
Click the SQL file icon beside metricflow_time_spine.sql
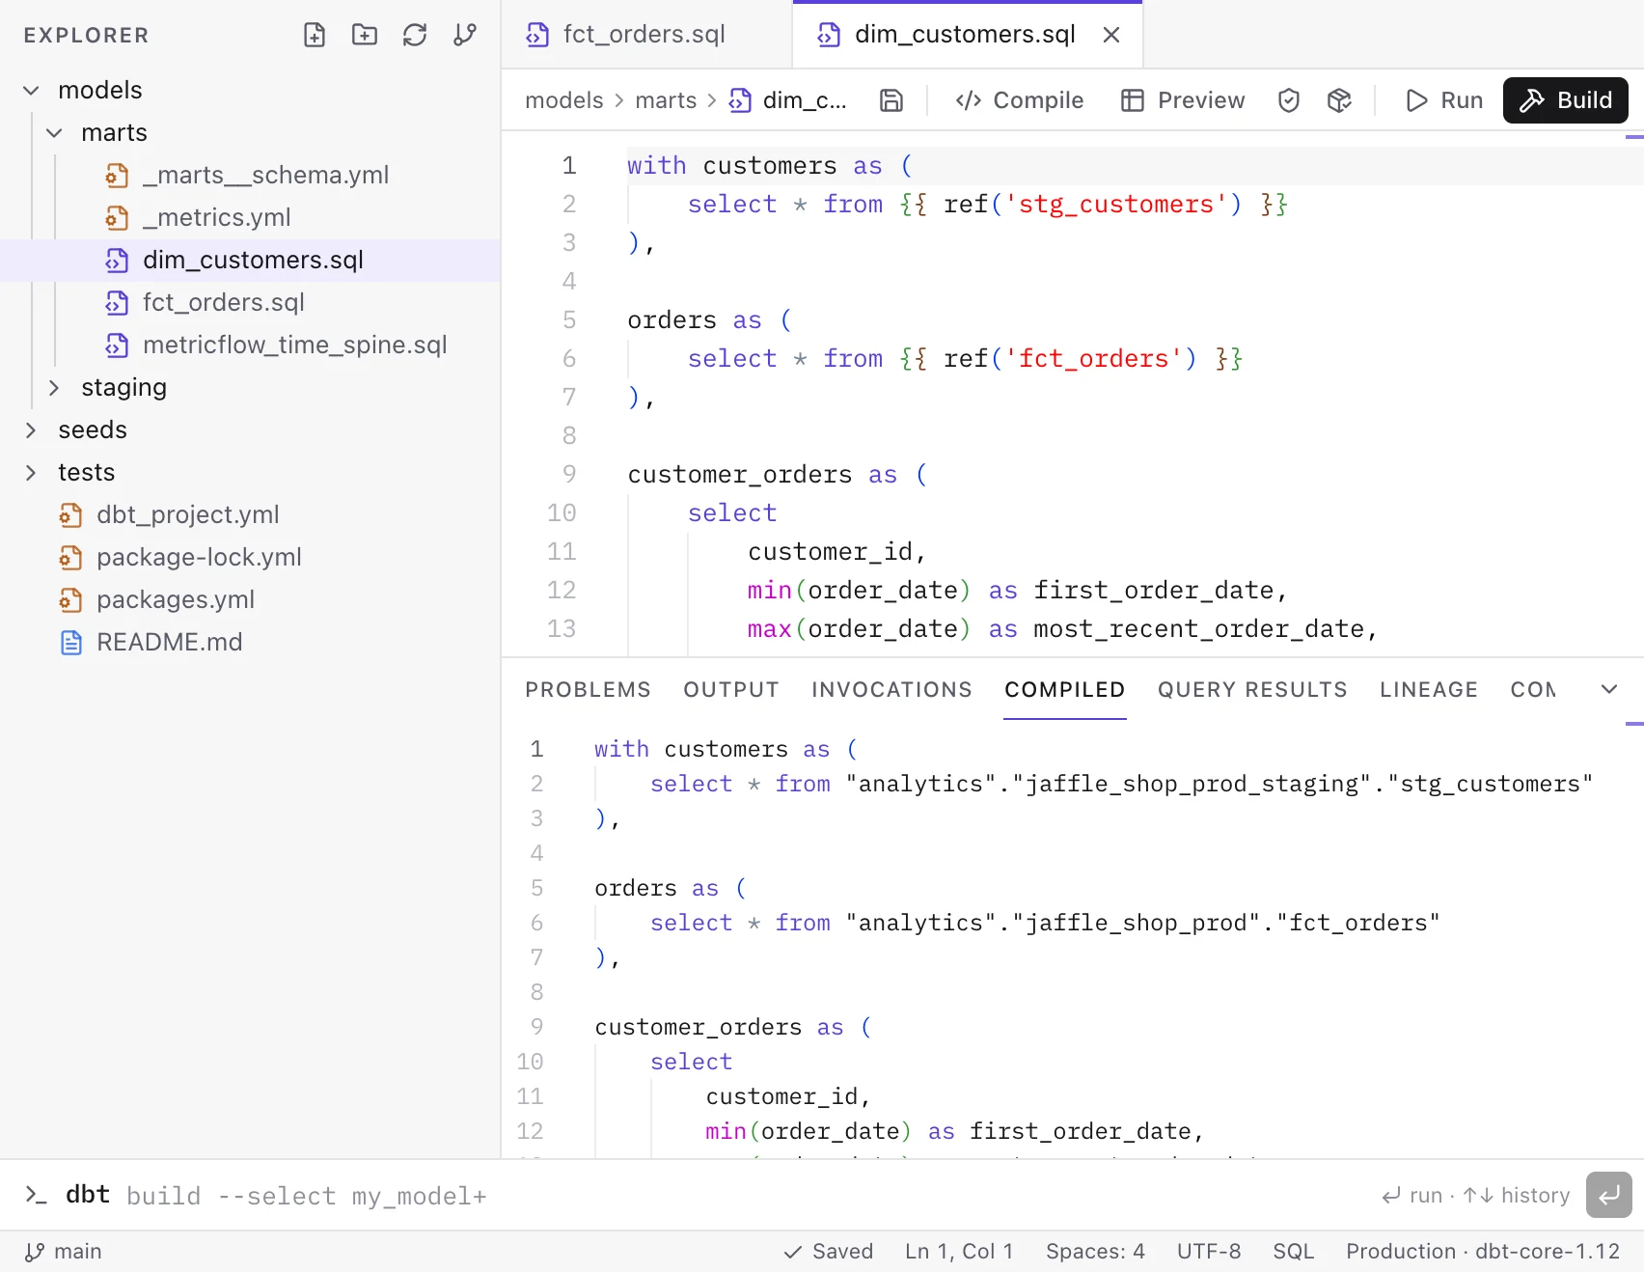pyautogui.click(x=117, y=346)
